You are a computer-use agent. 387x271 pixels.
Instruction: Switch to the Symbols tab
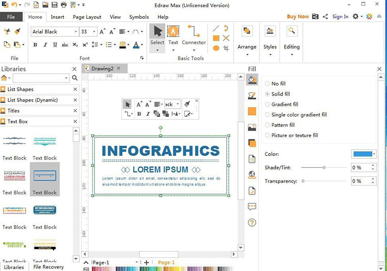[x=139, y=17]
